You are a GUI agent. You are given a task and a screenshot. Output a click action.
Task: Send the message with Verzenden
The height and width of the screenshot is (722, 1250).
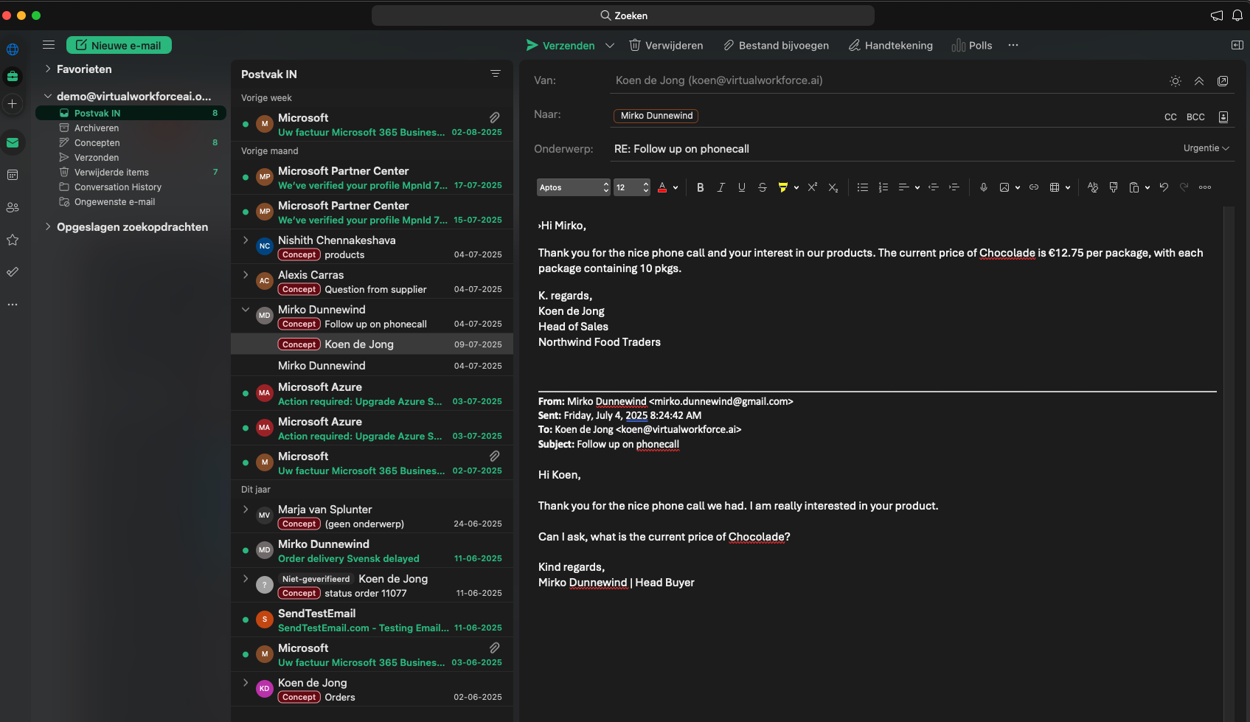pyautogui.click(x=560, y=45)
